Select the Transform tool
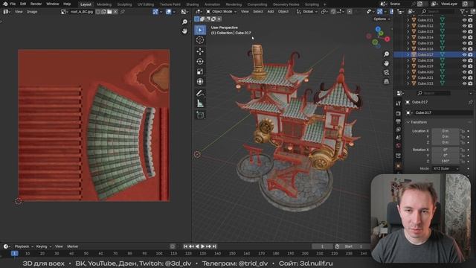Screen dimensions: 476x268 (200, 81)
